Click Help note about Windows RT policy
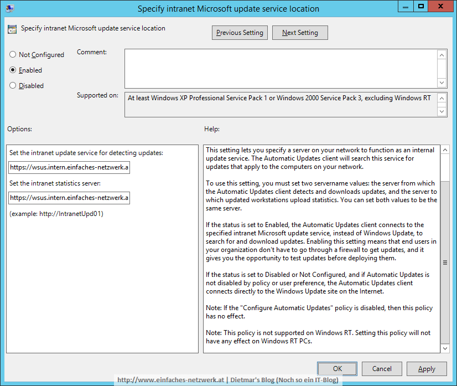The image size is (457, 386). click(x=318, y=337)
